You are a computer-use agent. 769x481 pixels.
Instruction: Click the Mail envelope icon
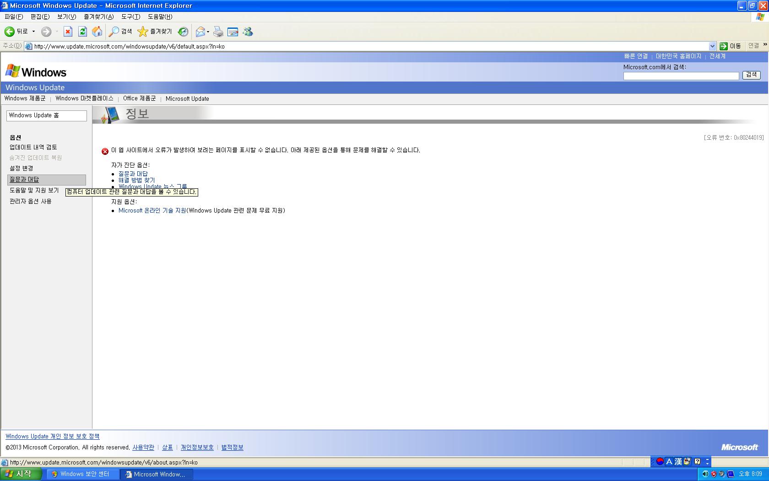pos(200,32)
